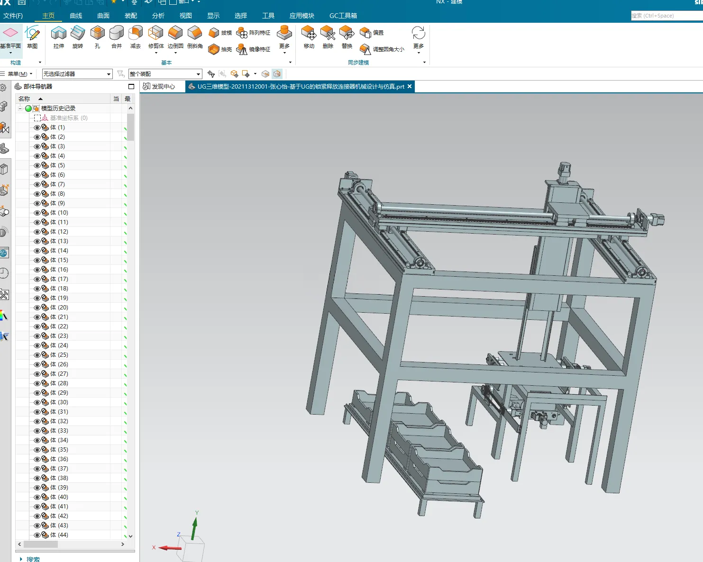Image resolution: width=703 pixels, height=562 pixels.
Task: Click the 搜索 (Ctrl+Space) command search box
Action: tap(666, 16)
